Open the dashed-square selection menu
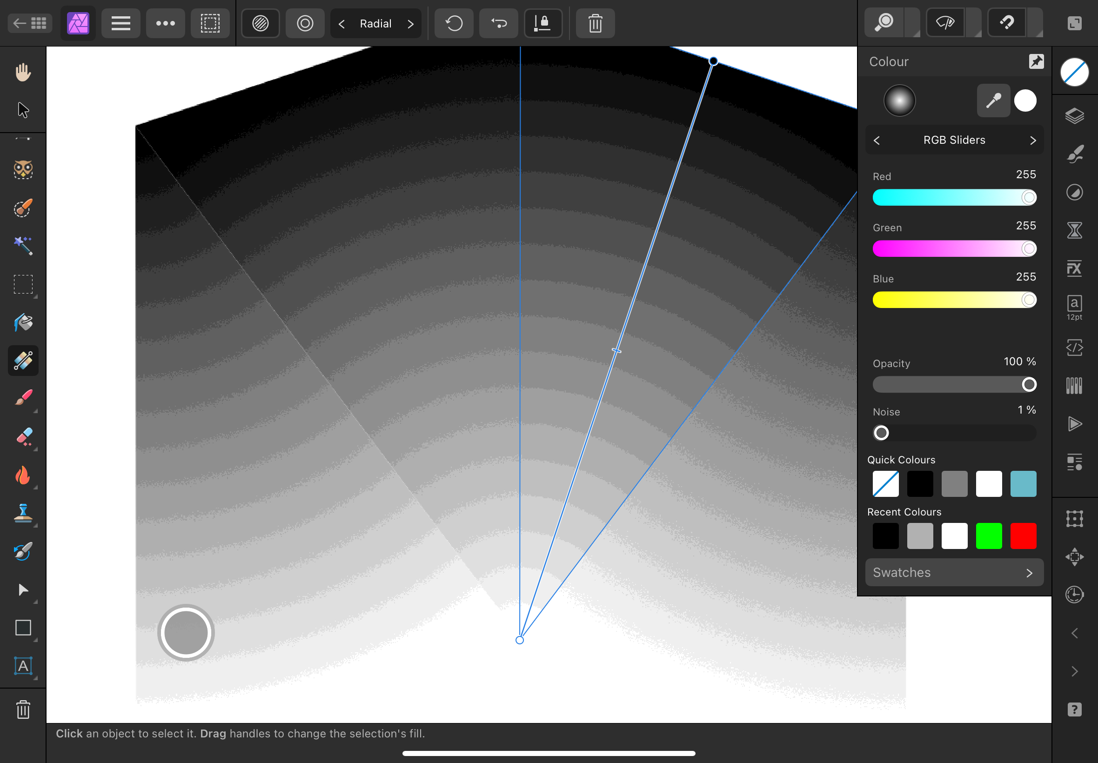The width and height of the screenshot is (1098, 763). (x=210, y=23)
